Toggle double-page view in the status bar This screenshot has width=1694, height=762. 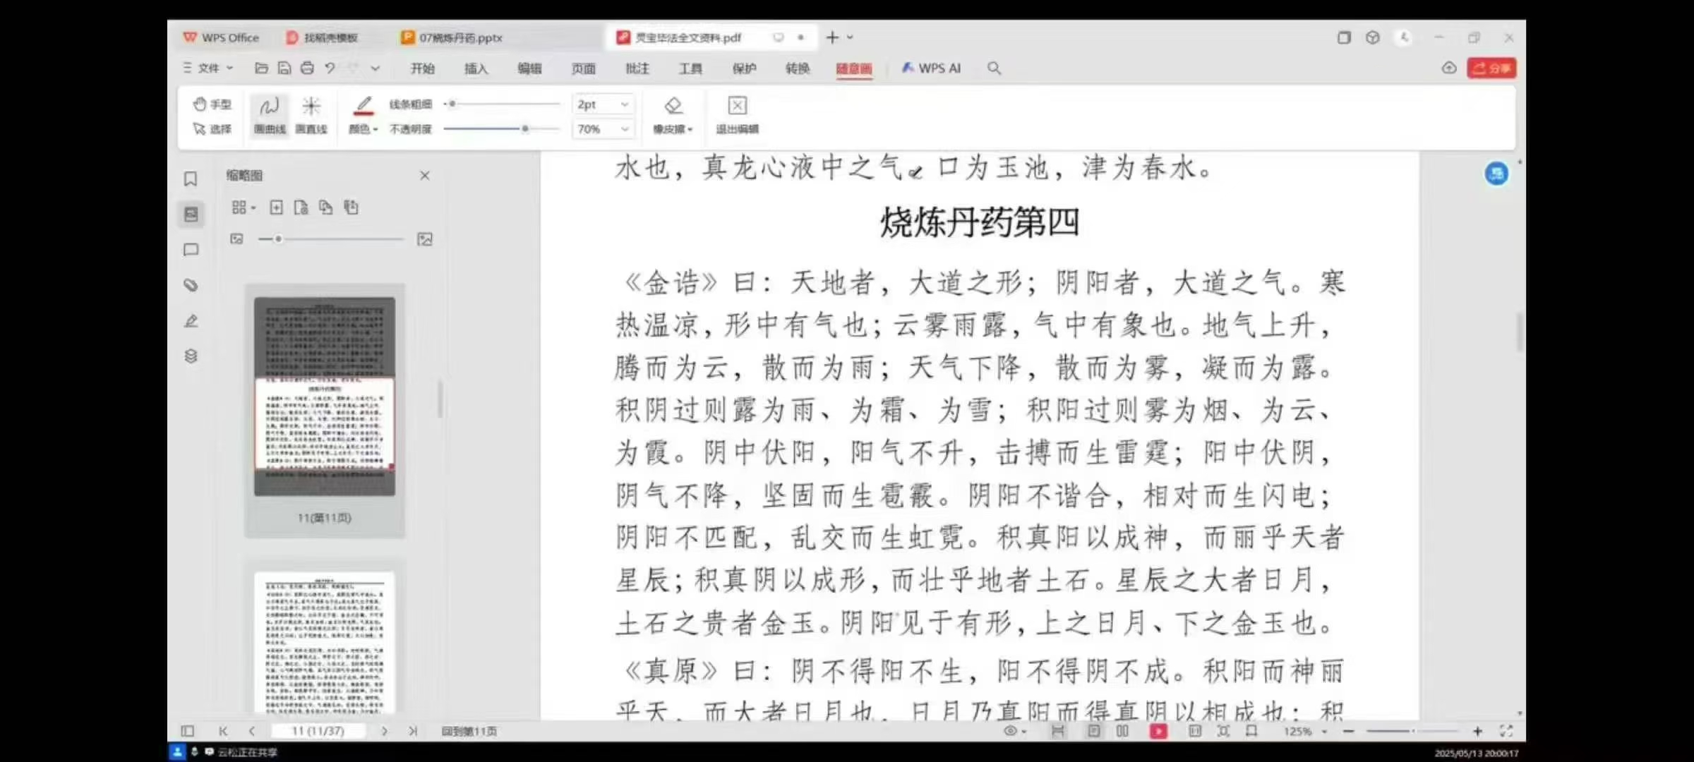click(x=1122, y=731)
